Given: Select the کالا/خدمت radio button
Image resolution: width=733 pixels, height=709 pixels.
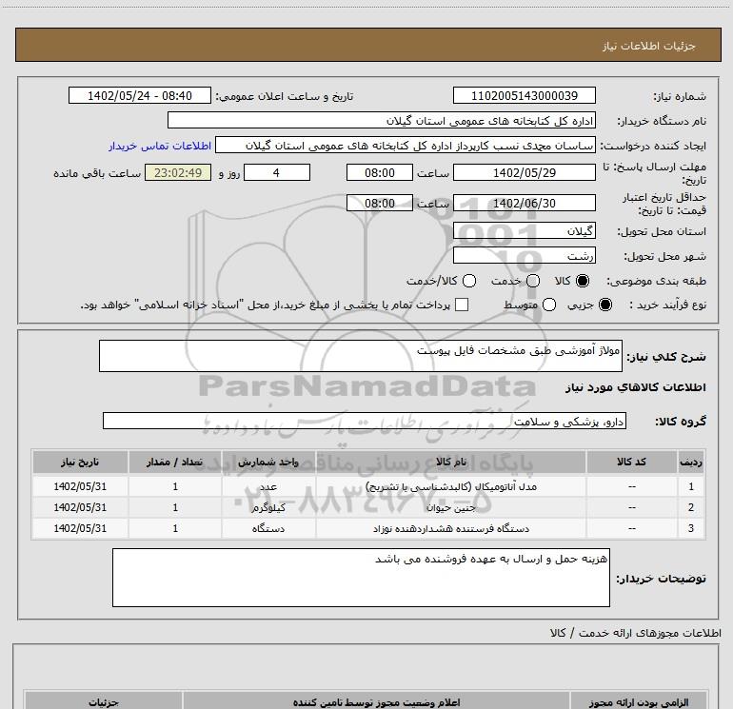Looking at the screenshot, I should tap(469, 282).
